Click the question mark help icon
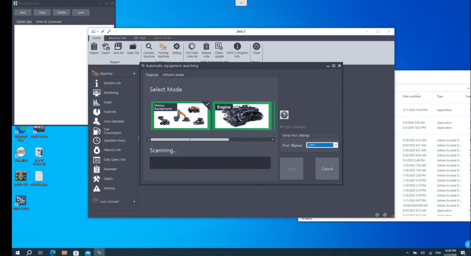Image resolution: width=471 pixels, height=256 pixels. click(284, 115)
